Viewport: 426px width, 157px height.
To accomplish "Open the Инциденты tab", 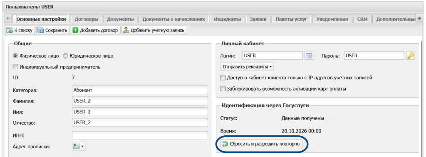I will pyautogui.click(x=228, y=19).
